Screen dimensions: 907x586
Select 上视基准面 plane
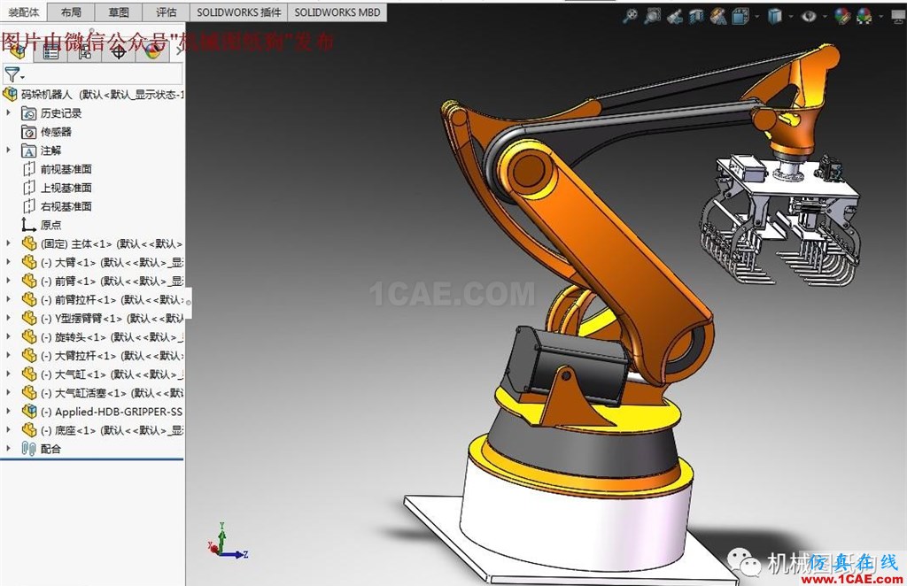pos(58,188)
